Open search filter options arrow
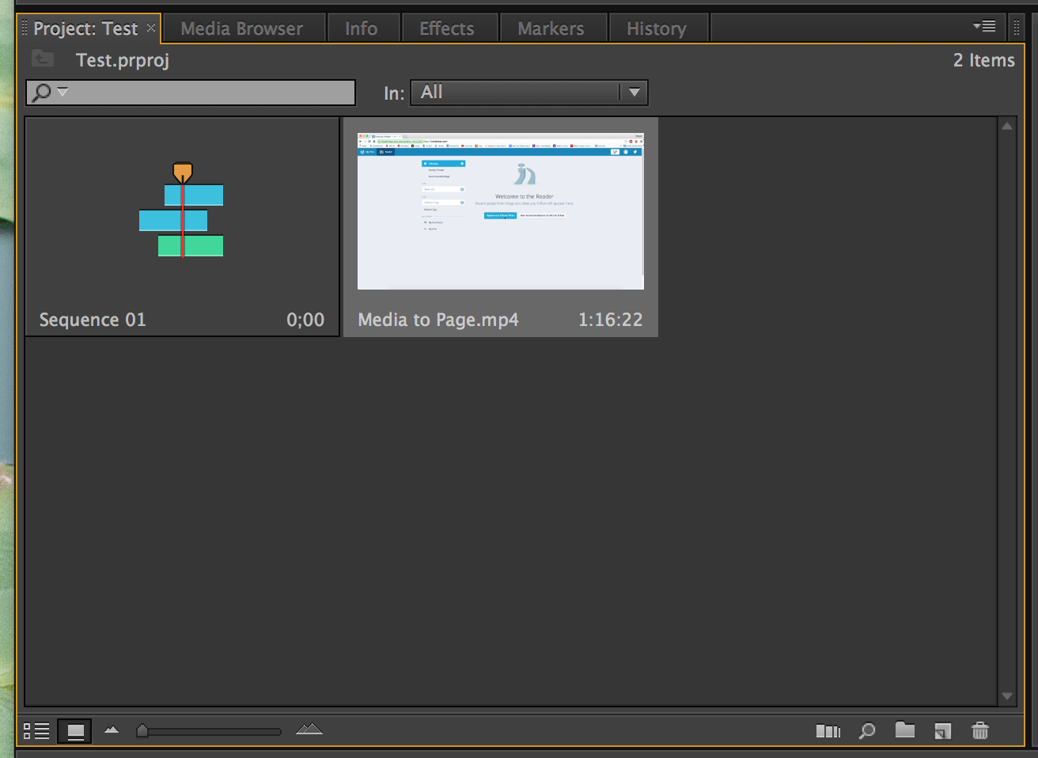The width and height of the screenshot is (1038, 758). (63, 92)
